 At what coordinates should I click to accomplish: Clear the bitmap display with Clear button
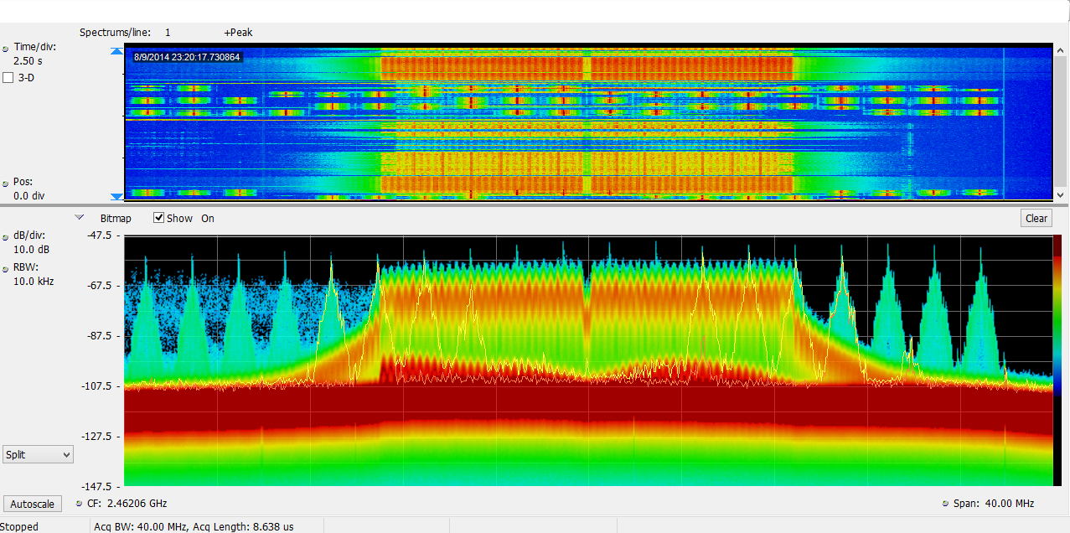point(1036,218)
